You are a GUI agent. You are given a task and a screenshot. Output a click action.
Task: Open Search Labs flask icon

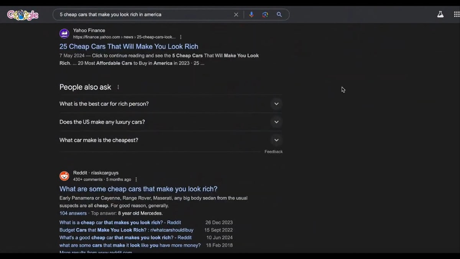coord(440,15)
